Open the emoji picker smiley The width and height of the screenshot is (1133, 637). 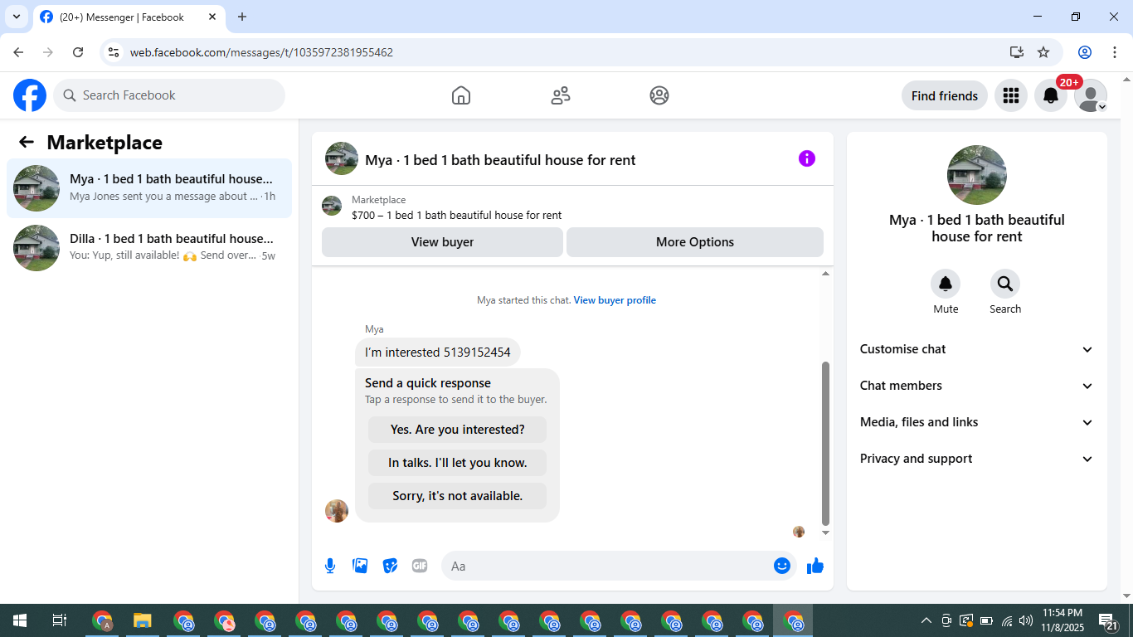click(782, 566)
